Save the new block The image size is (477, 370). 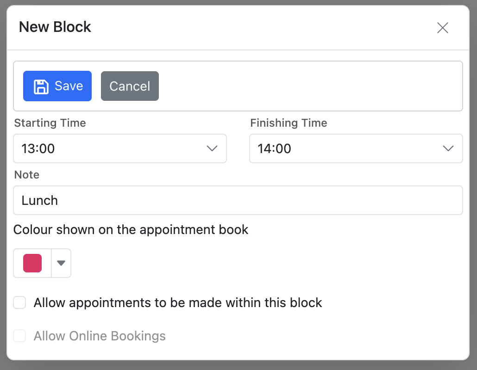[57, 86]
